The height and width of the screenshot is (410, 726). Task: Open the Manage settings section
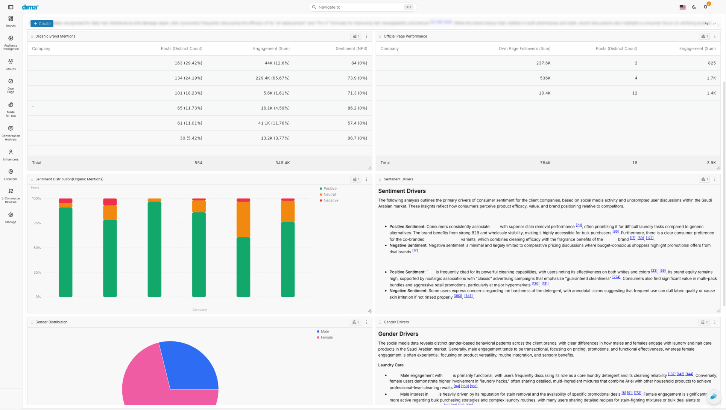point(11,218)
